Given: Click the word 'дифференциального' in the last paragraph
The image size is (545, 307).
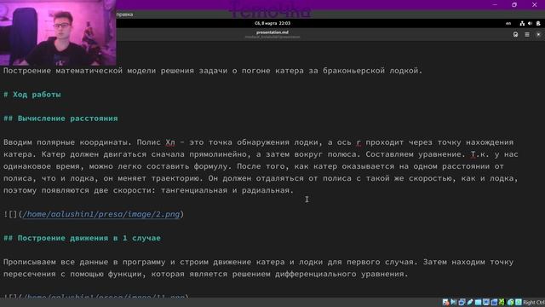Looking at the screenshot, I should pyautogui.click(x=315, y=274).
